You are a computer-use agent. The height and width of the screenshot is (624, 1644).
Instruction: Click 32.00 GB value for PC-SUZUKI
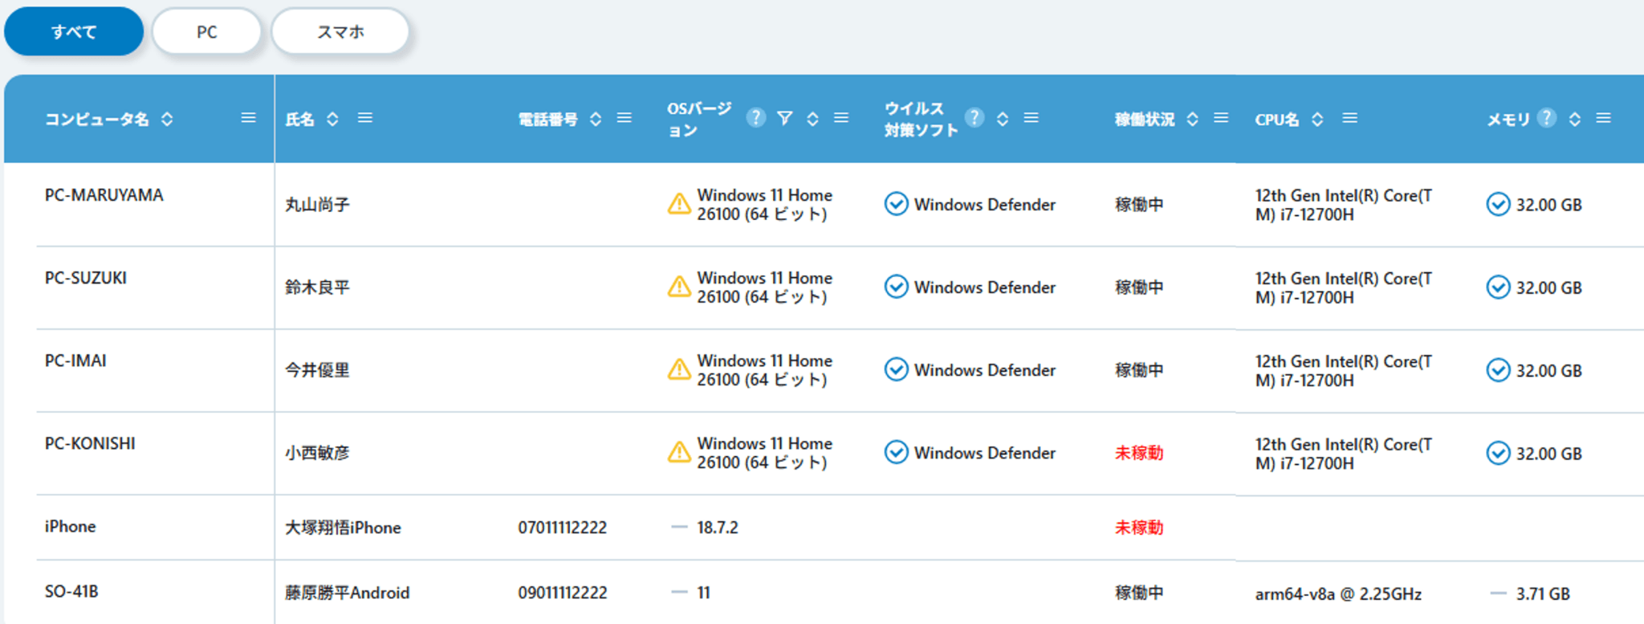1548,288
